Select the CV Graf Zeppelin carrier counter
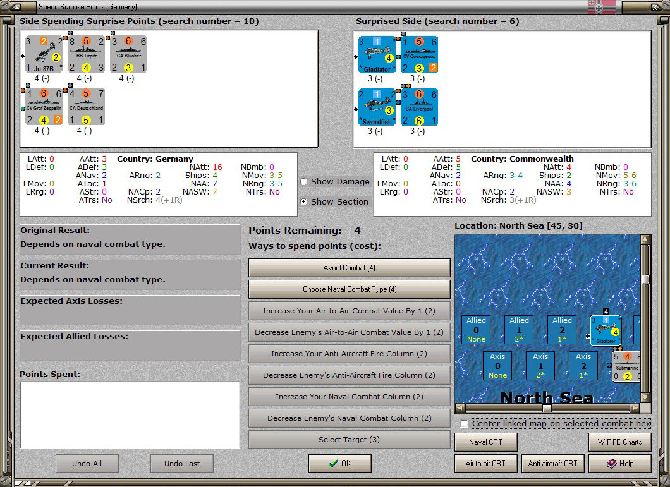The width and height of the screenshot is (670, 487). (x=44, y=107)
